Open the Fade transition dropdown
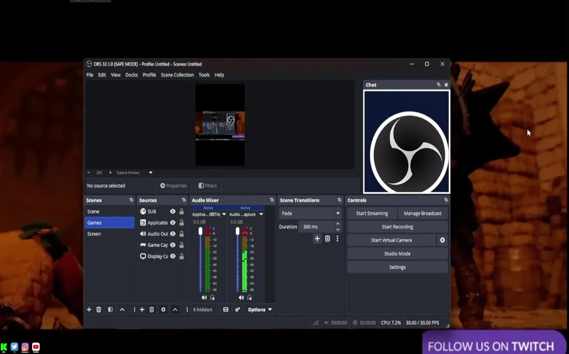The width and height of the screenshot is (569, 354). click(x=310, y=213)
